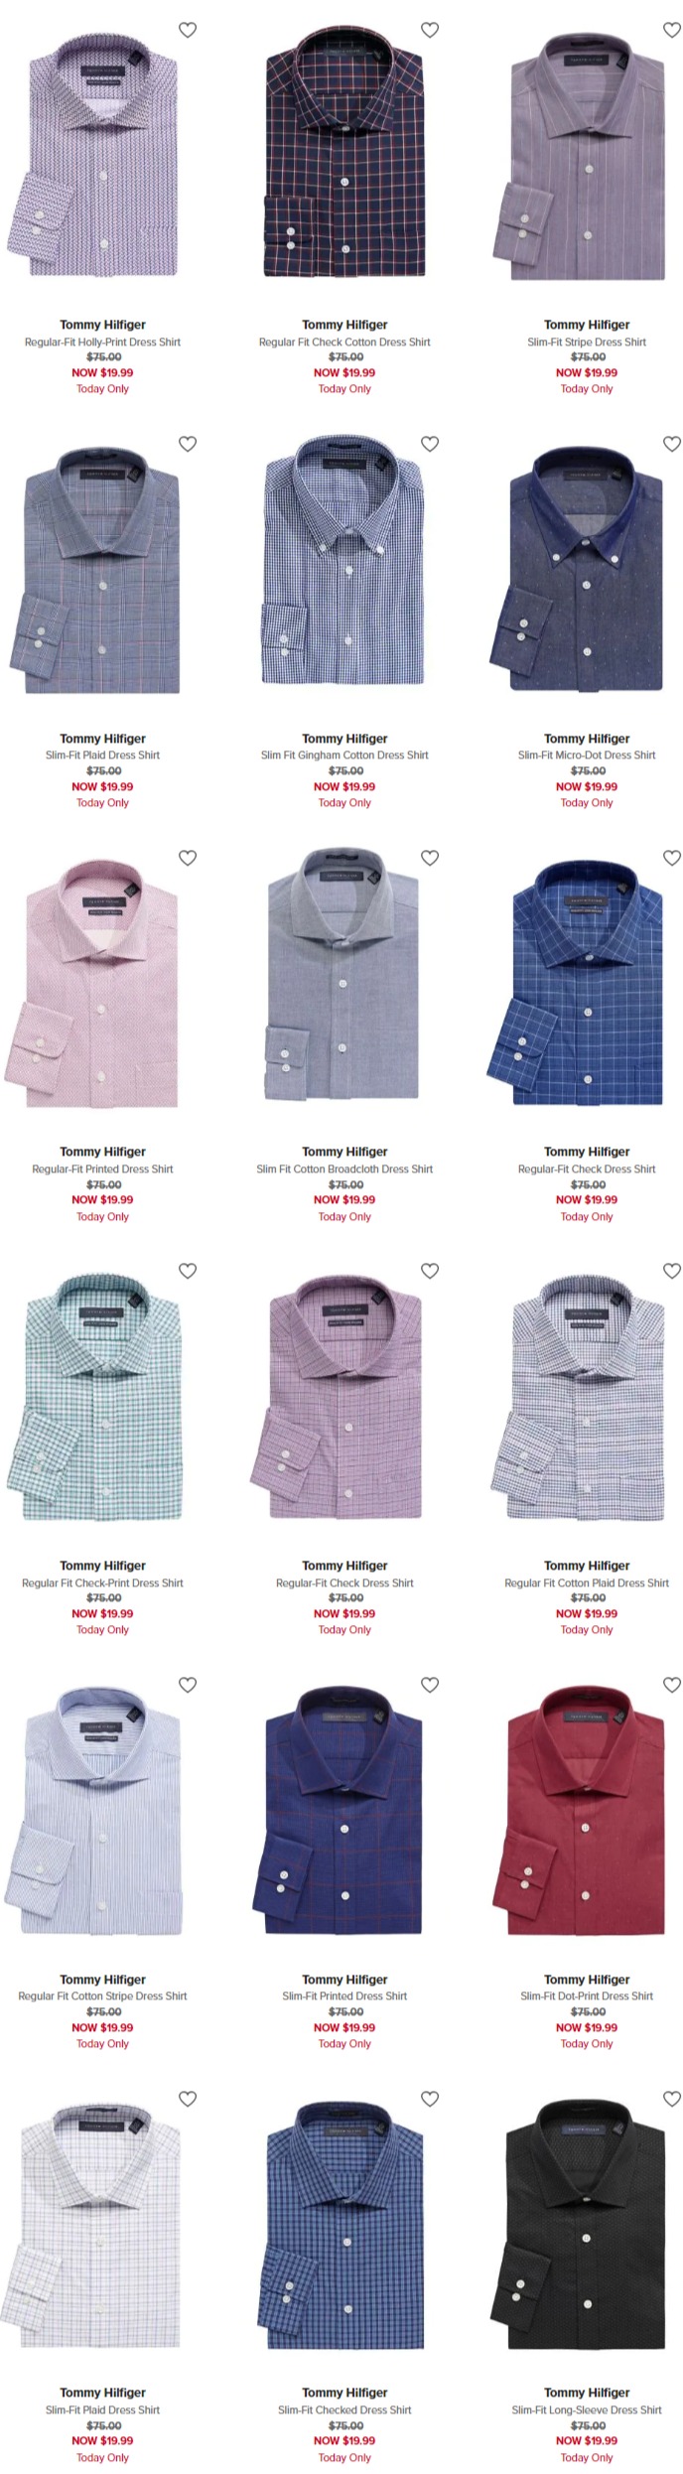Heart the Slim Fit Cotton Broadcloth Dress Shirt

click(x=430, y=858)
